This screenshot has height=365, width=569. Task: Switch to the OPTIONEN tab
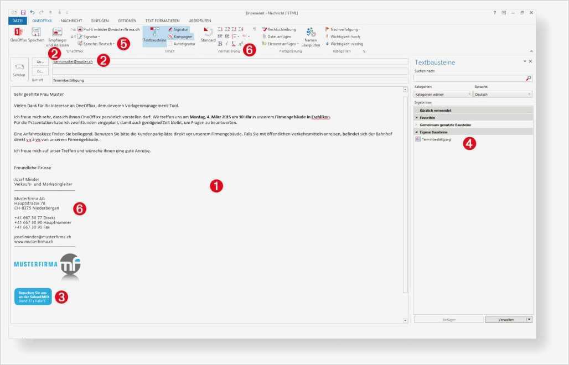click(127, 20)
